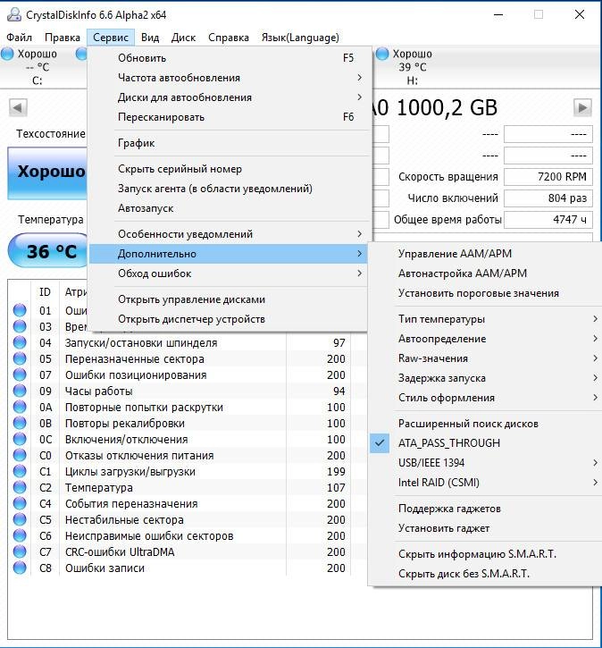
Task: Click status orb for attribute 07
Action: pos(20,374)
